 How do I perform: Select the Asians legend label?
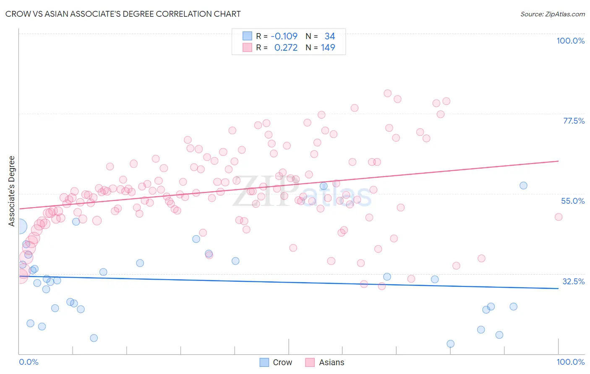(332, 362)
